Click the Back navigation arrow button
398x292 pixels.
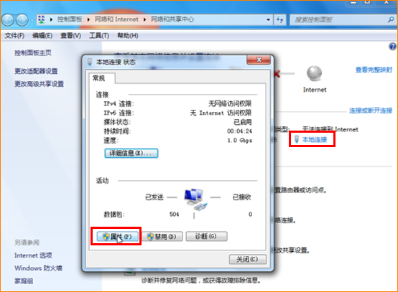(x=8, y=20)
